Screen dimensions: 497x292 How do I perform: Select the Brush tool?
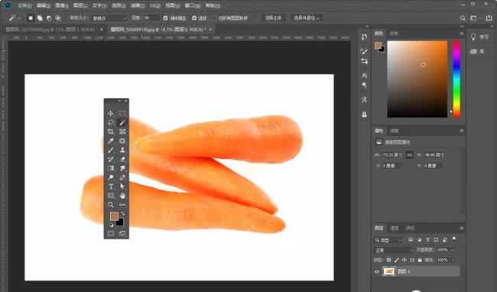point(111,150)
